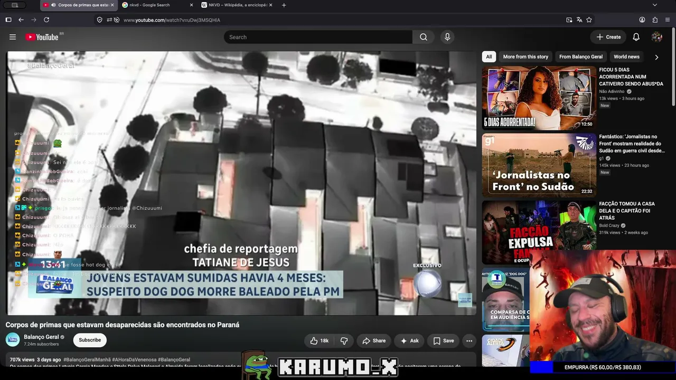
Task: Open the browser account profile icon
Action: (642, 20)
